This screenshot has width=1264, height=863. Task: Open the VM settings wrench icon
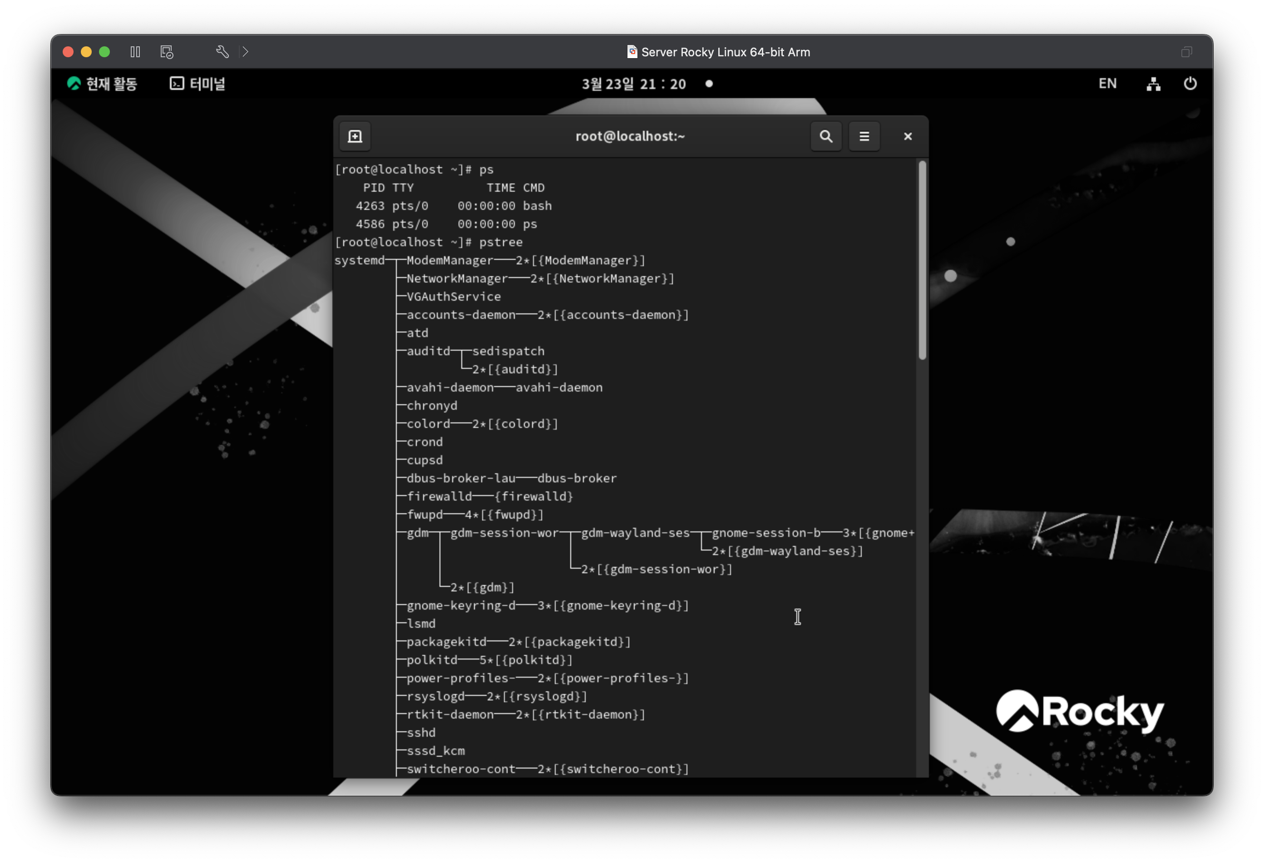click(x=222, y=52)
